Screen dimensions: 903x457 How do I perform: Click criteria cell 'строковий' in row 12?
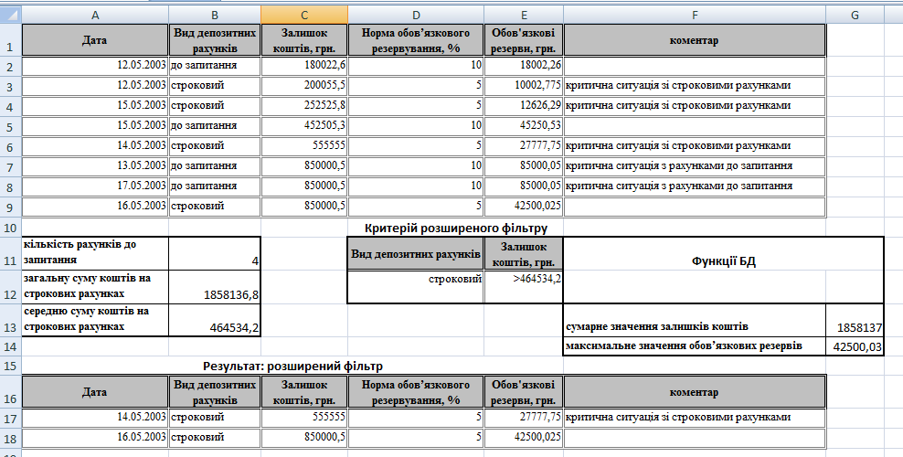pyautogui.click(x=416, y=287)
